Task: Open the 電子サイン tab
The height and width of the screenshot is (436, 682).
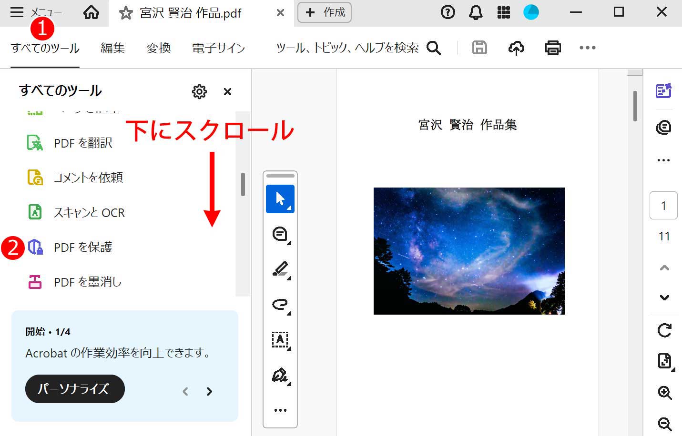Action: click(x=218, y=48)
